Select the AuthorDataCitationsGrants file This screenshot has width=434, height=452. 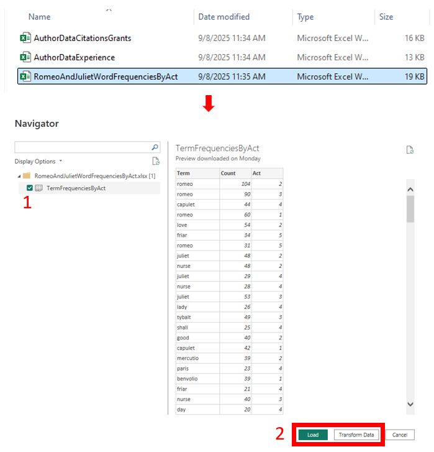point(222,38)
